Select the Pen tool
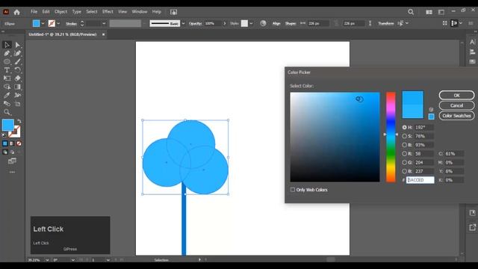 [x=7, y=53]
